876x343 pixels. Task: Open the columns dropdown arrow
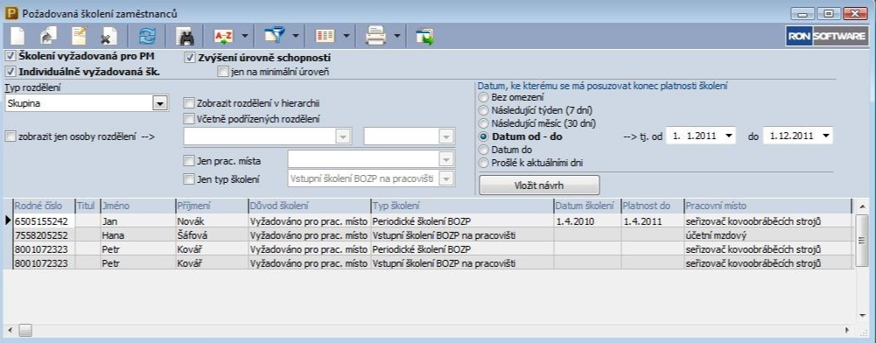click(347, 36)
